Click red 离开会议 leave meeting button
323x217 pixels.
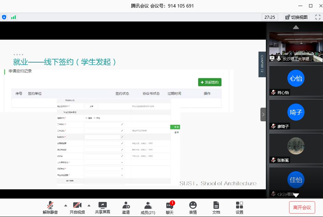pos(302,207)
